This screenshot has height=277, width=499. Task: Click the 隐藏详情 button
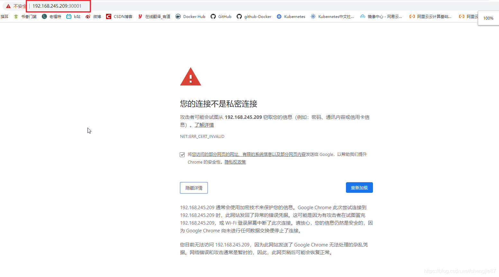point(194,188)
